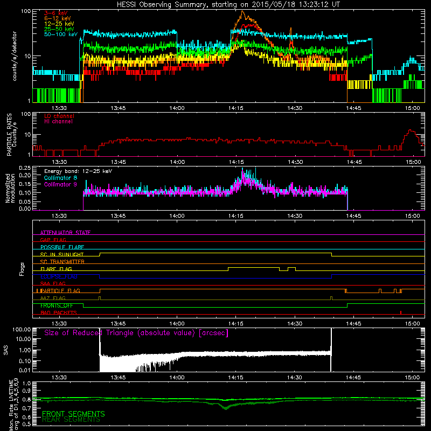Click the ATTENUATOR STATE flag label
431x431 pixels.
[x=65, y=233]
